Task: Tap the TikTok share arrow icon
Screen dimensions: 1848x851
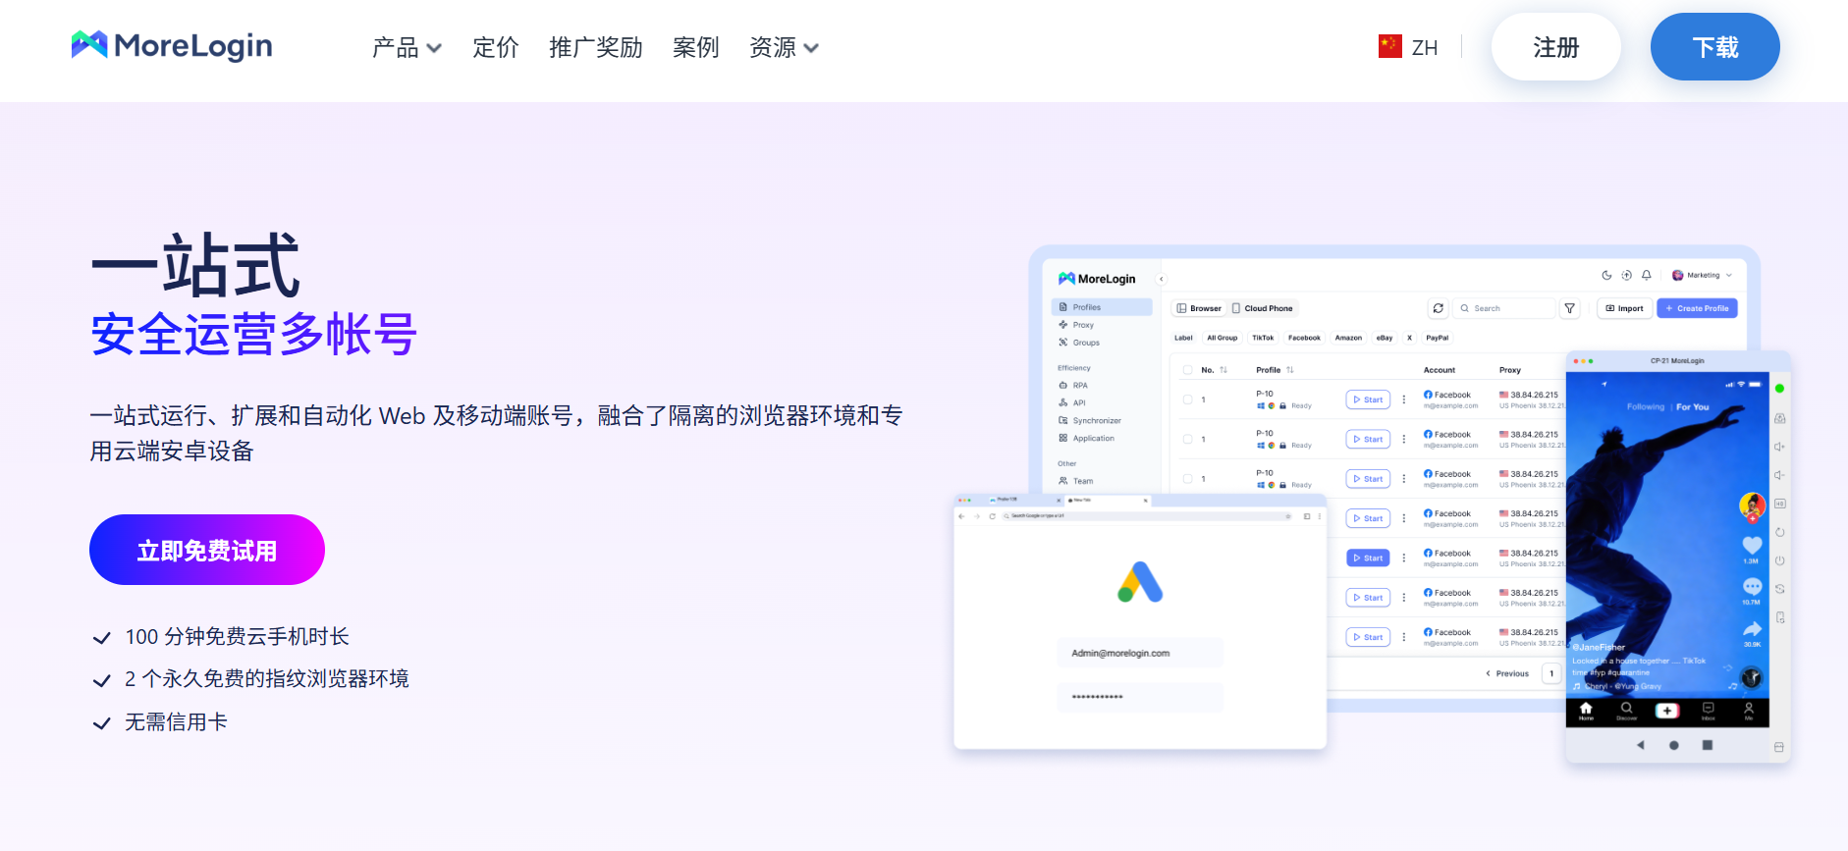Action: 1752,629
